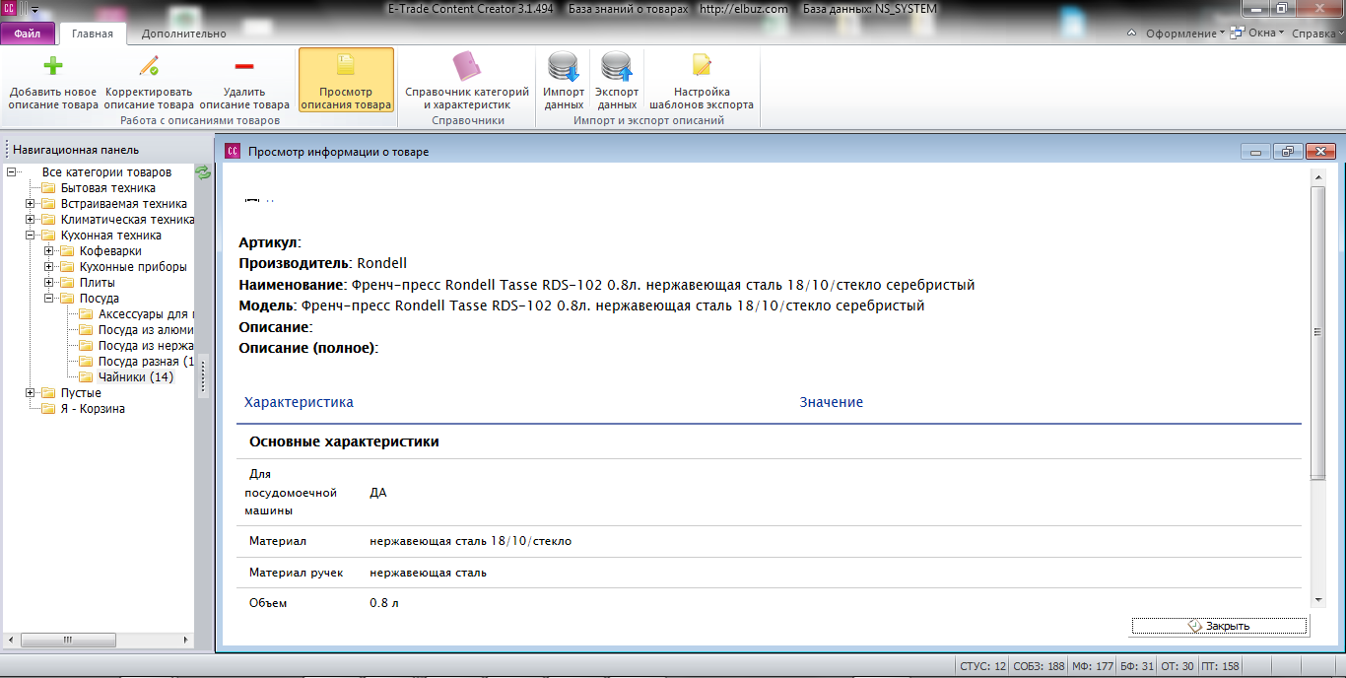Image resolution: width=1346 pixels, height=678 pixels.
Task: Click the green refresh icon in navigation panel
Action: point(203,172)
